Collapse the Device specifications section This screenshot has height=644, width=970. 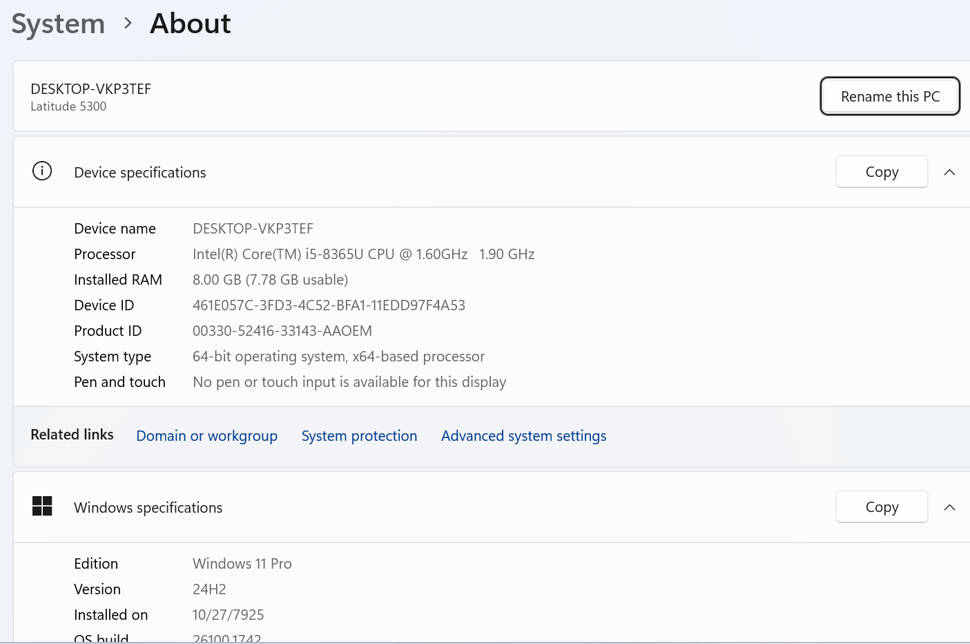(949, 172)
